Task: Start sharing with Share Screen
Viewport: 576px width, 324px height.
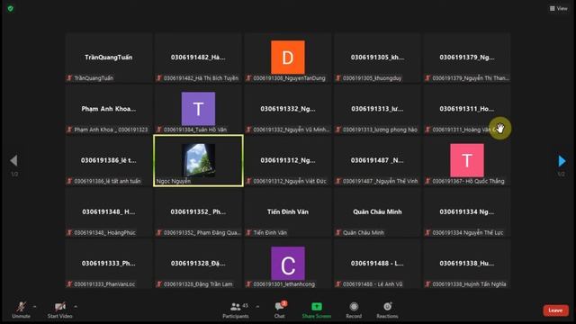Action: tap(317, 310)
